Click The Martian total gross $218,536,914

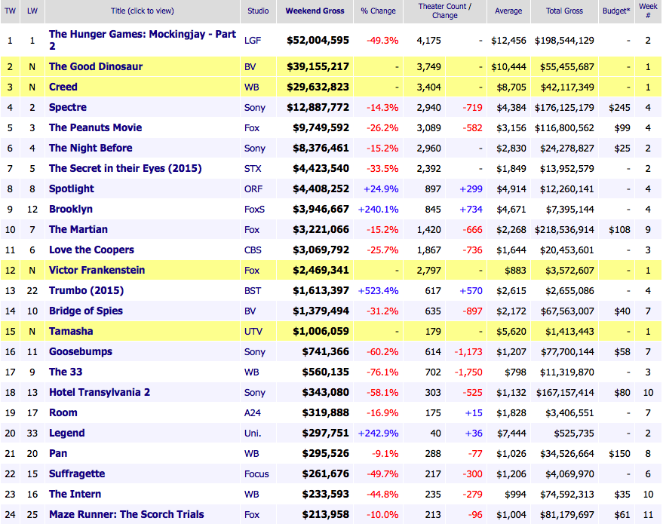point(564,229)
